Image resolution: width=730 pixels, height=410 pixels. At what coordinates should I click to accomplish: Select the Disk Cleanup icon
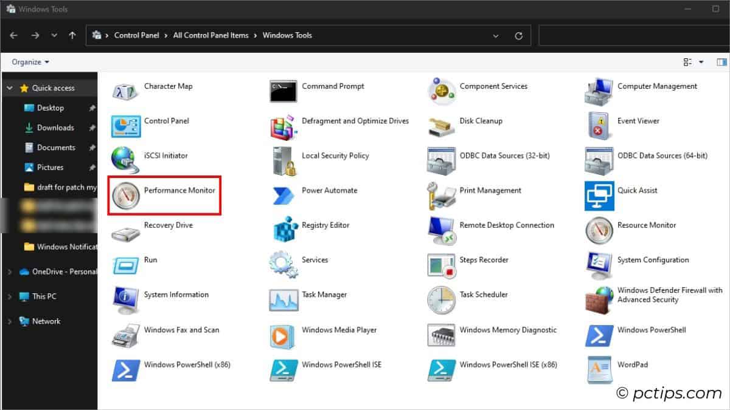click(x=442, y=126)
